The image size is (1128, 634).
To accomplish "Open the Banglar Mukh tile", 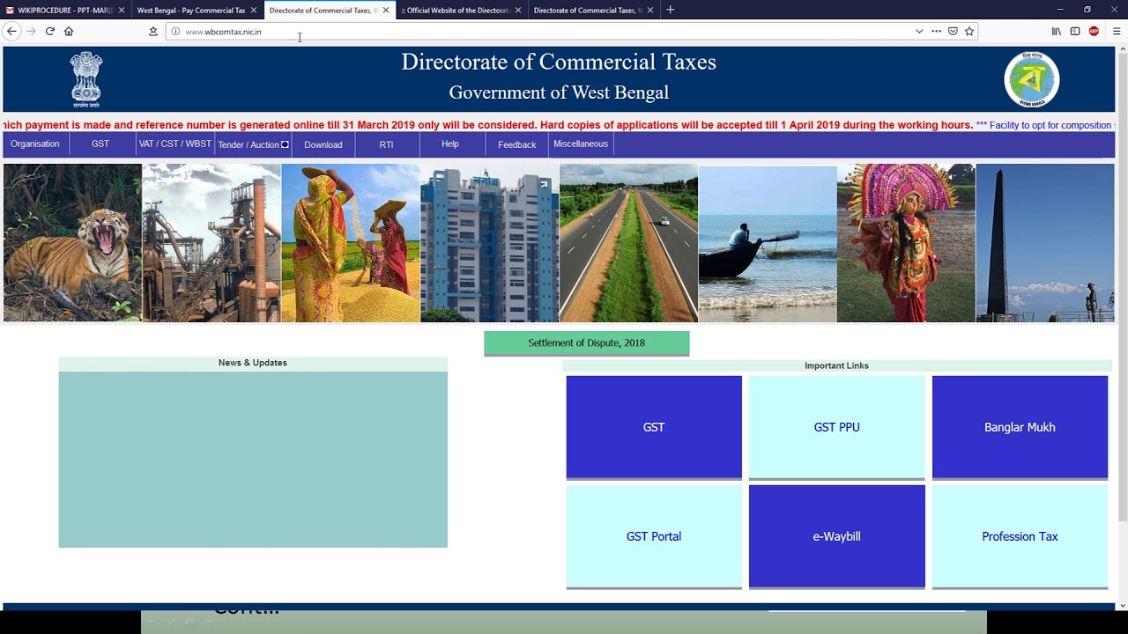I will click(x=1020, y=427).
